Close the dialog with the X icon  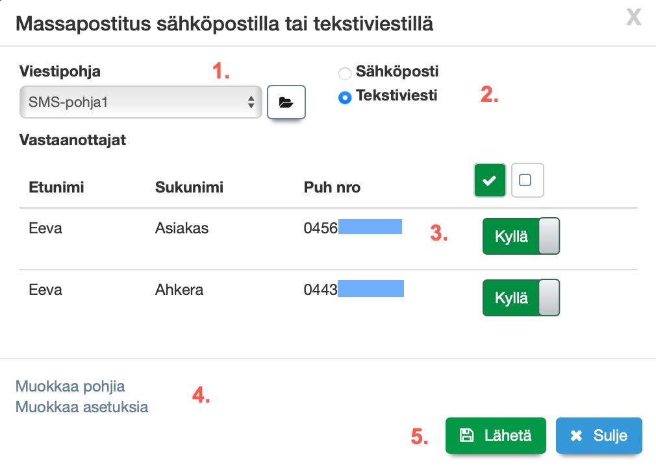(x=634, y=18)
